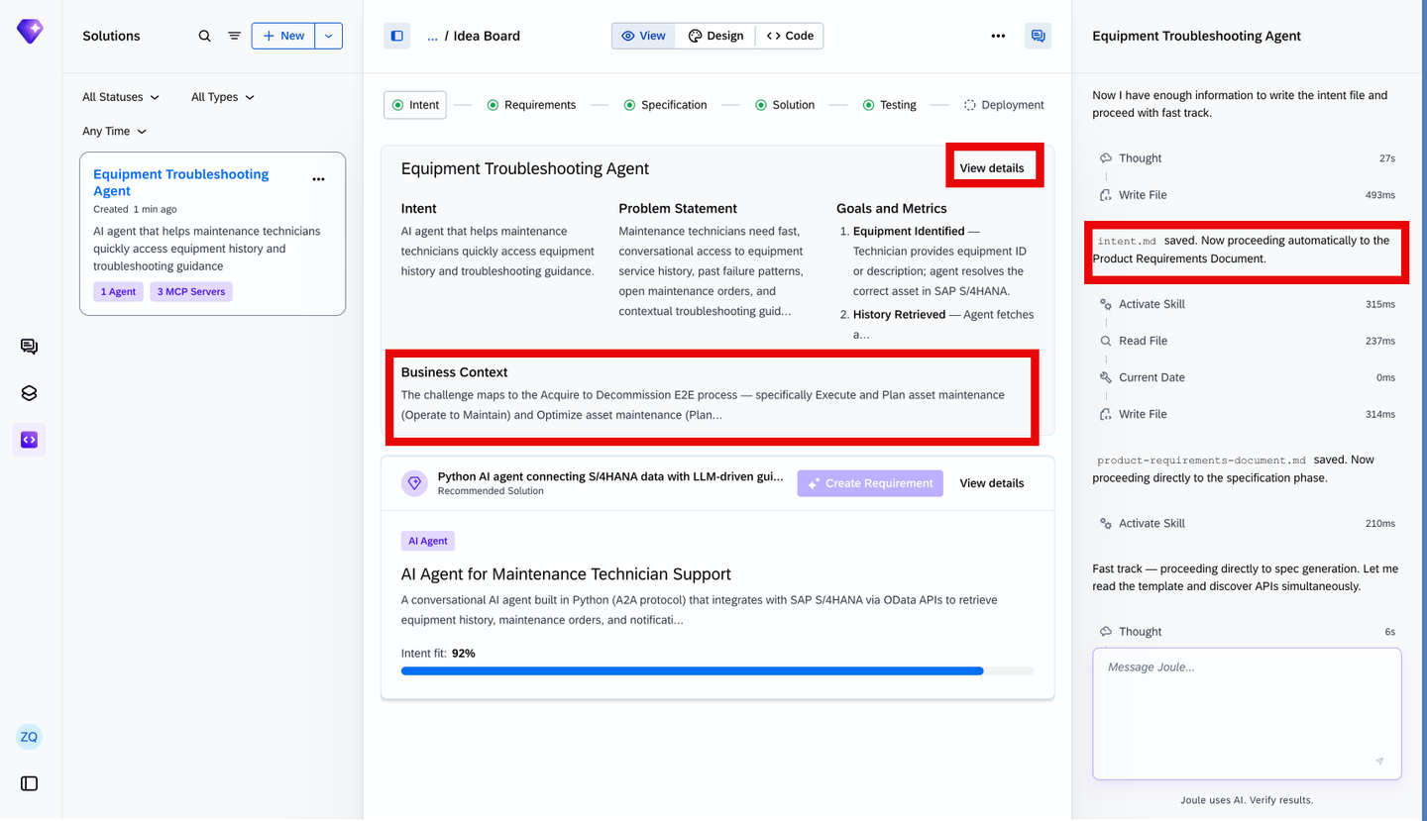Click the Equipment Troubleshooting Agent chat panel title
1427x821 pixels.
[1196, 36]
